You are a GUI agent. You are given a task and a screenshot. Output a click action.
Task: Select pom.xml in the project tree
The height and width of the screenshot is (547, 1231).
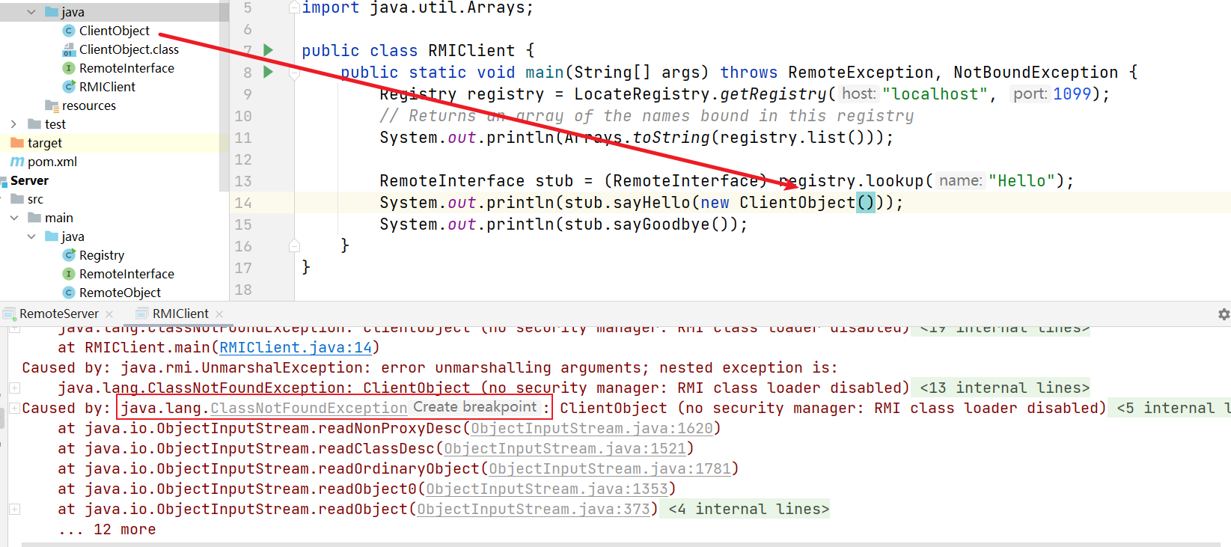(52, 162)
